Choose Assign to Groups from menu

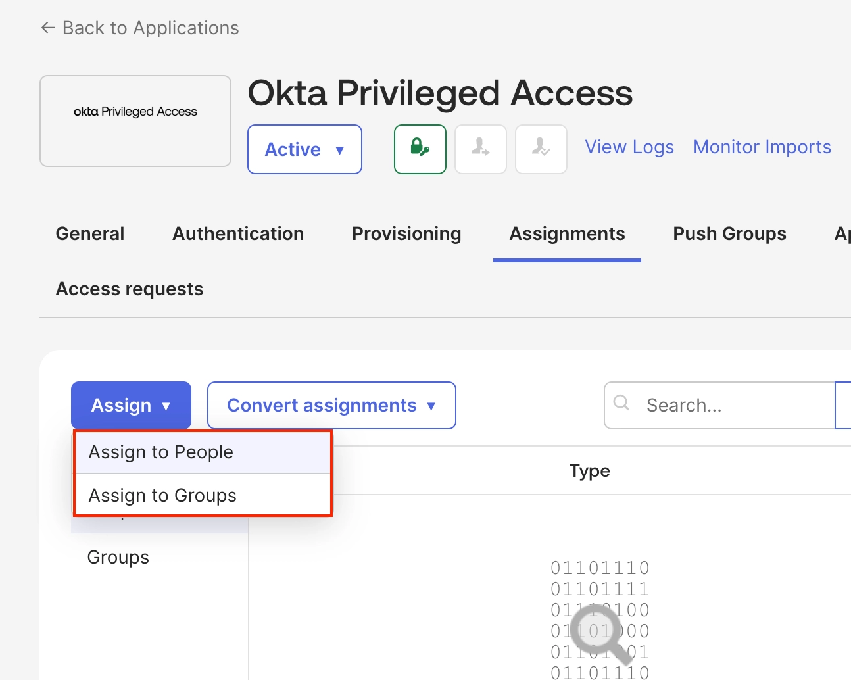[162, 495]
